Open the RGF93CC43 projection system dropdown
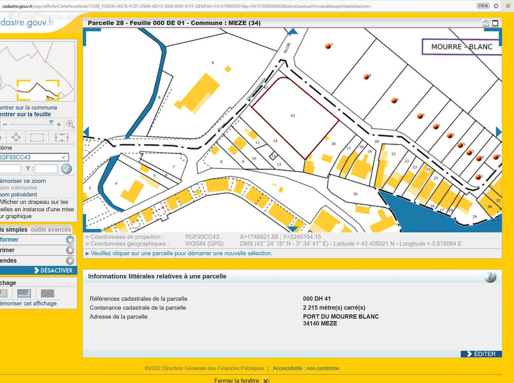The image size is (514, 383). 34,157
